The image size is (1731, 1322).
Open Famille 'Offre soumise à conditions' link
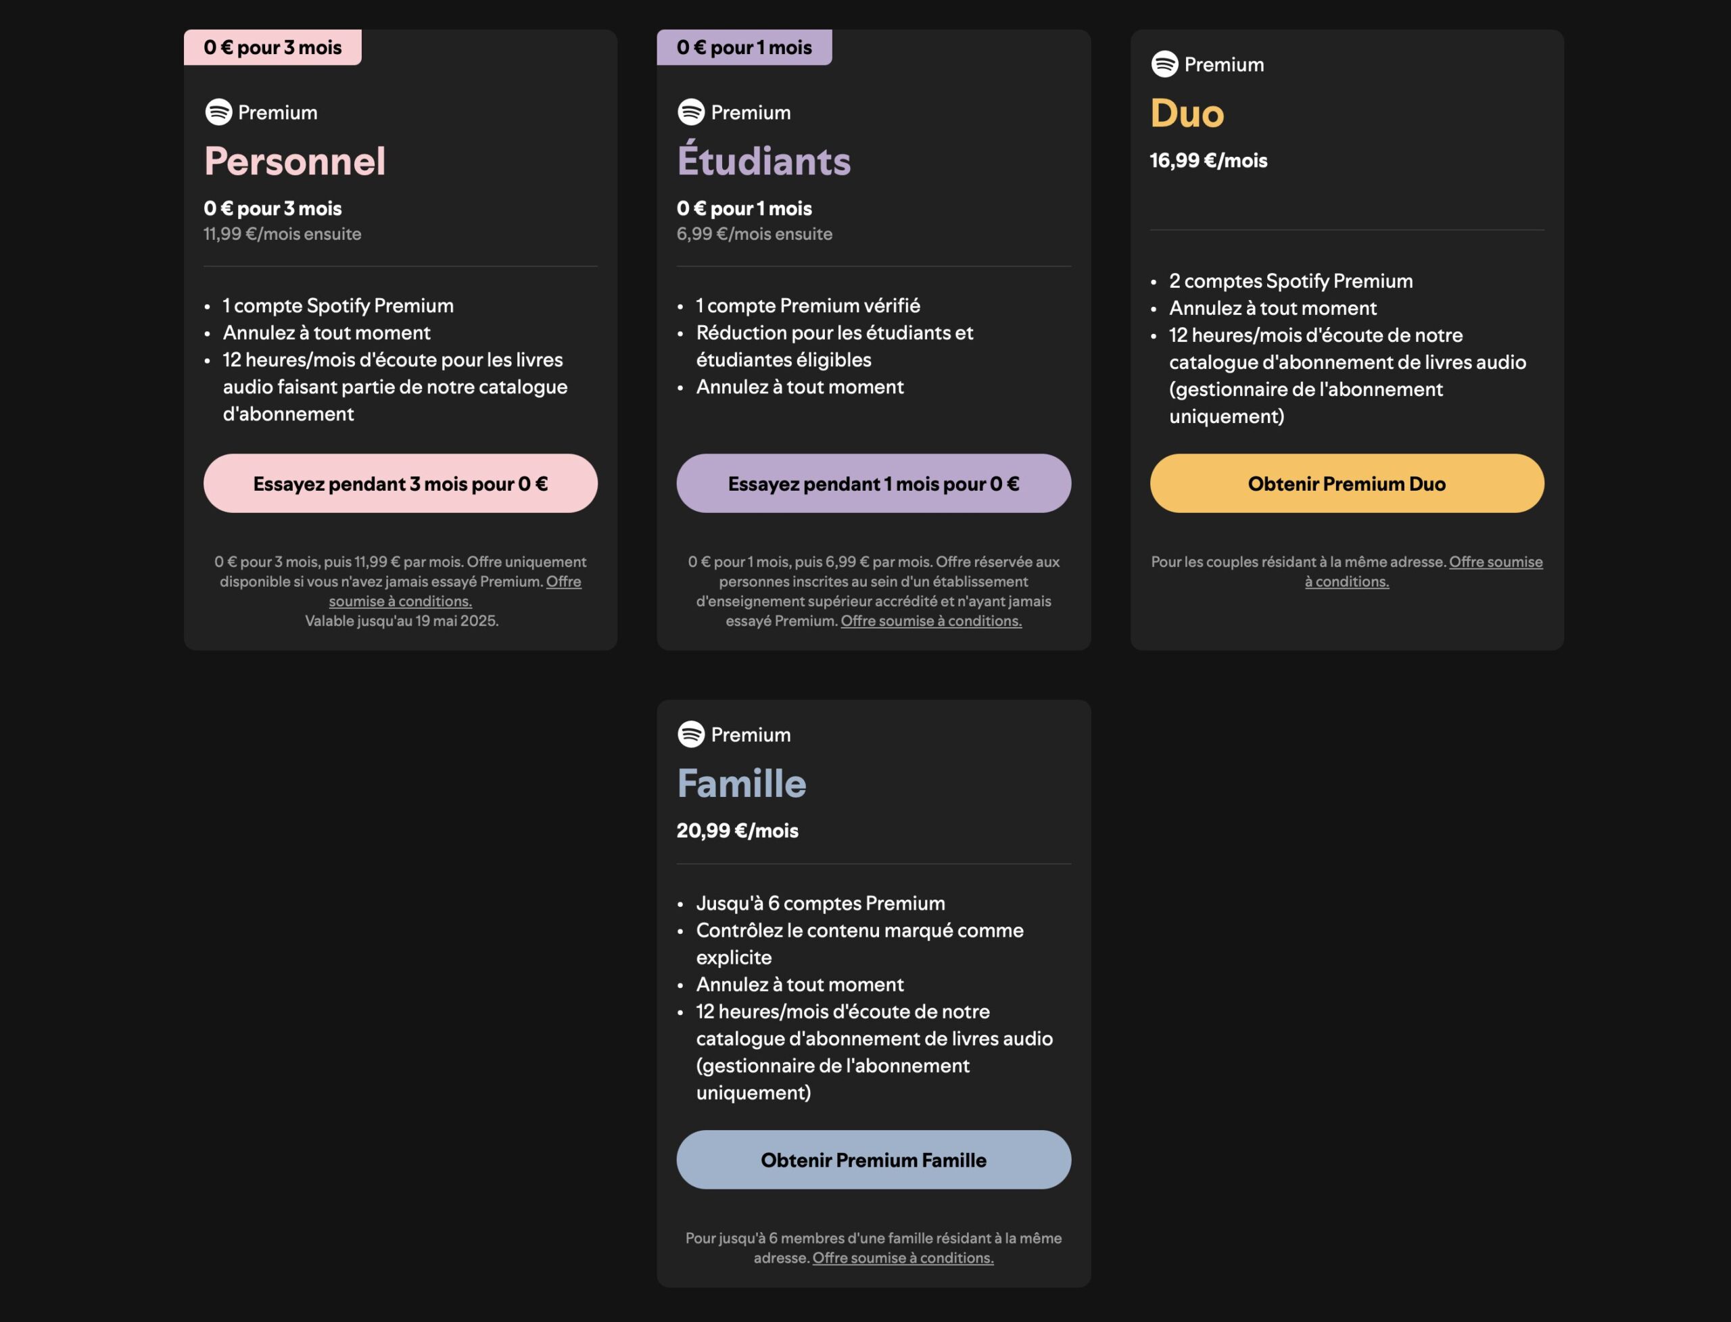pos(903,1258)
